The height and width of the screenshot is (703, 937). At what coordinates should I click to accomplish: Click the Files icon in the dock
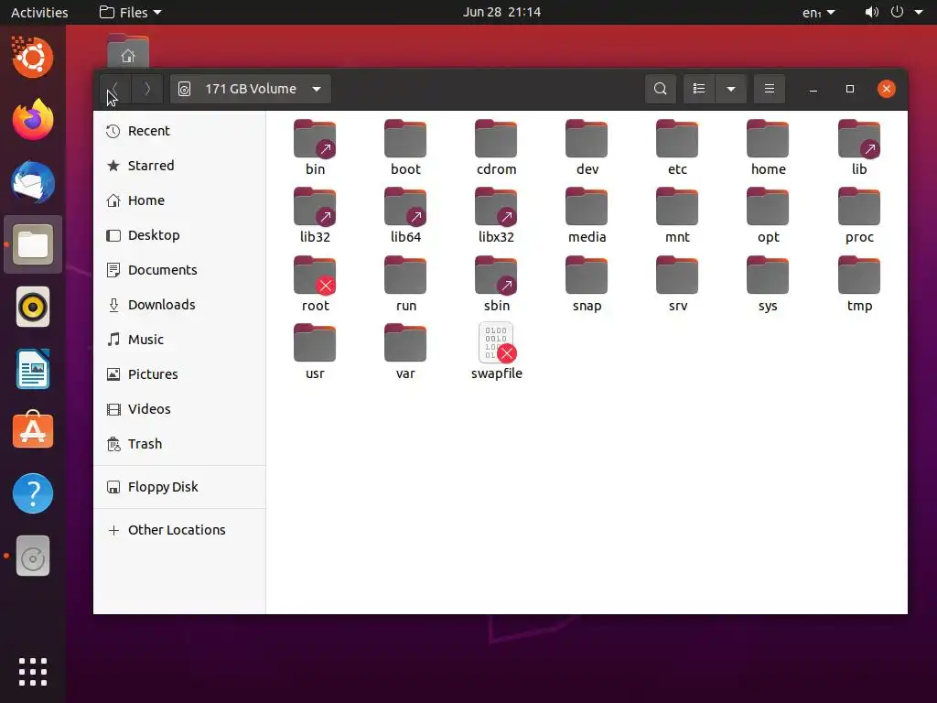pos(33,244)
